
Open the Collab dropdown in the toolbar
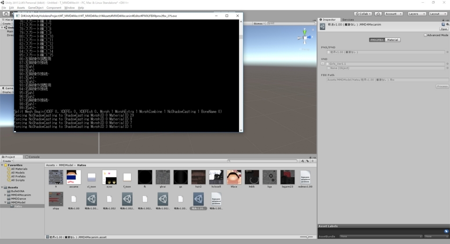pos(363,14)
